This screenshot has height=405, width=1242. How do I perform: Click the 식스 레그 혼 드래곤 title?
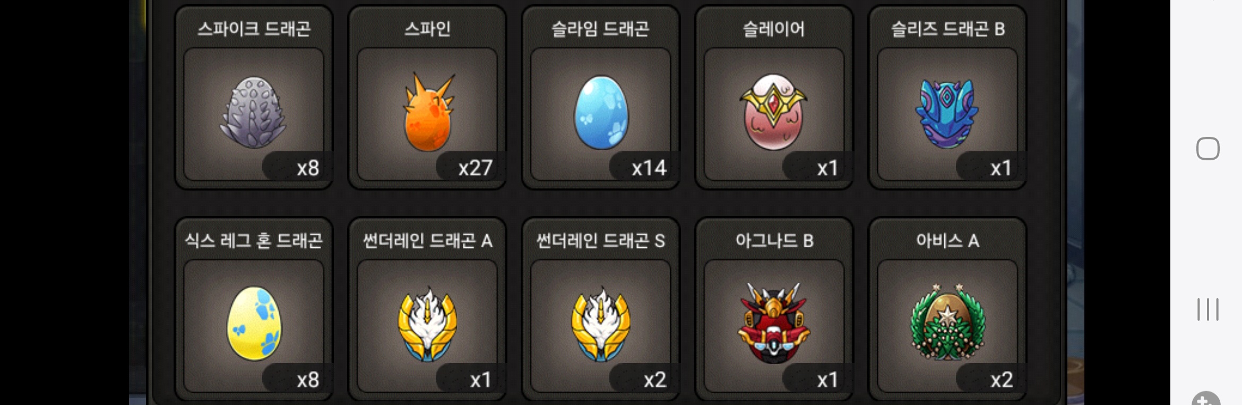[x=254, y=241]
